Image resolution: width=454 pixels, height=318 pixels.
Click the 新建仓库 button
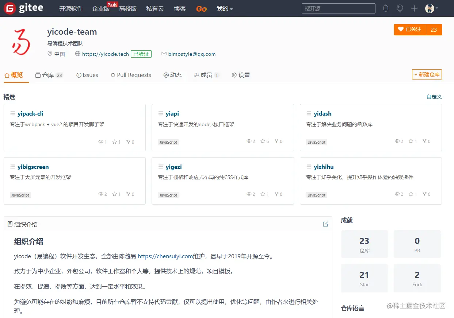(x=427, y=74)
